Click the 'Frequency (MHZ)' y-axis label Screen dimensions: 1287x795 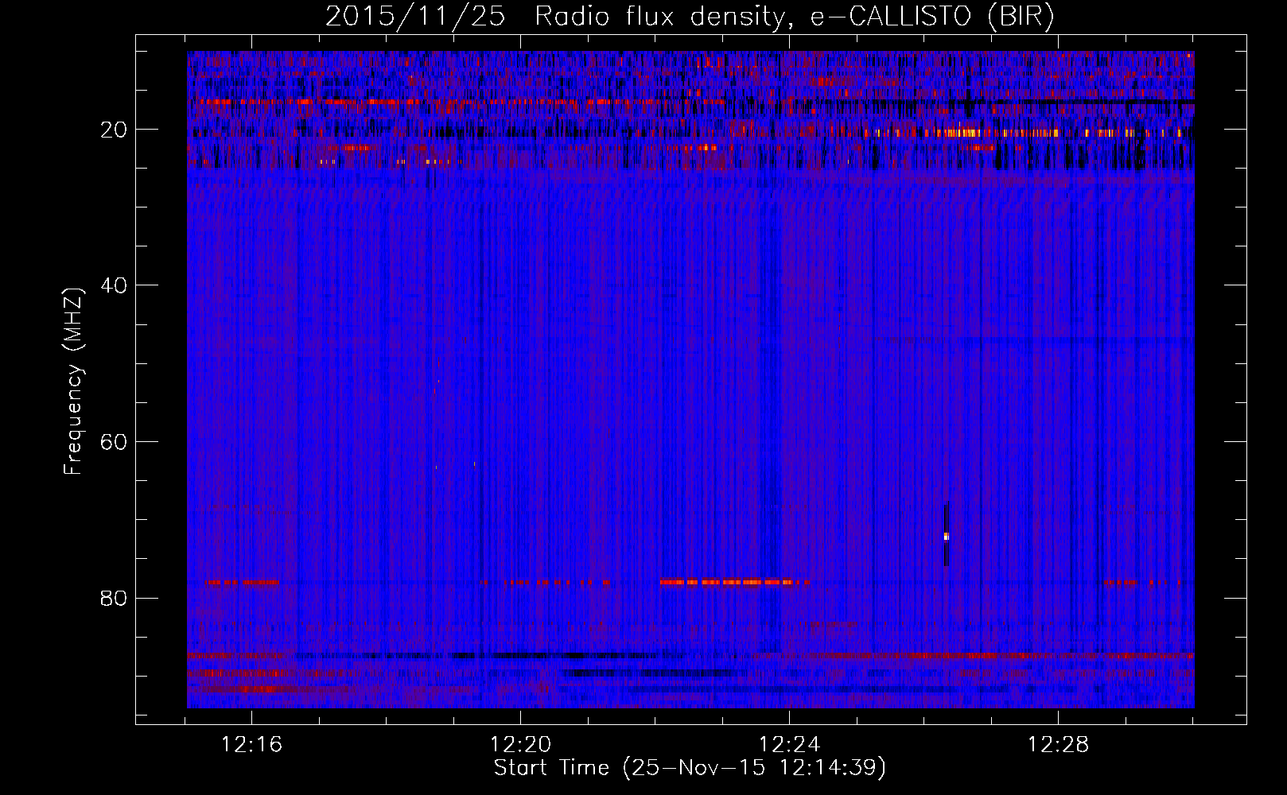point(73,382)
